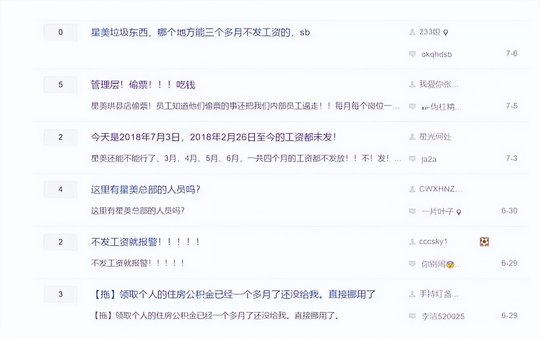
Task: Click the author icon beside CWXHNZ...
Action: coord(412,189)
